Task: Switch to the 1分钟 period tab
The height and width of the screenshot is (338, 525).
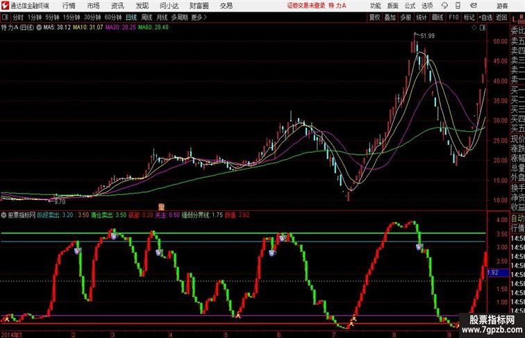Action: coord(35,17)
